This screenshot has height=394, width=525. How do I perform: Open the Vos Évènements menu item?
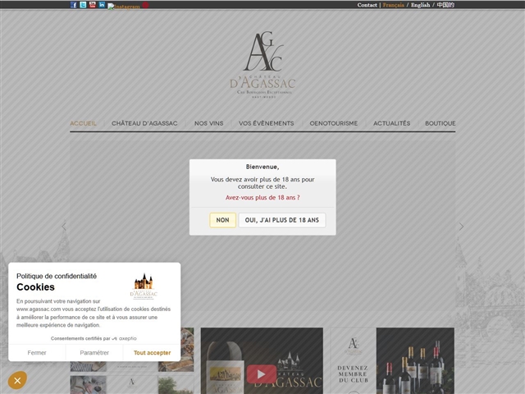[x=266, y=123]
